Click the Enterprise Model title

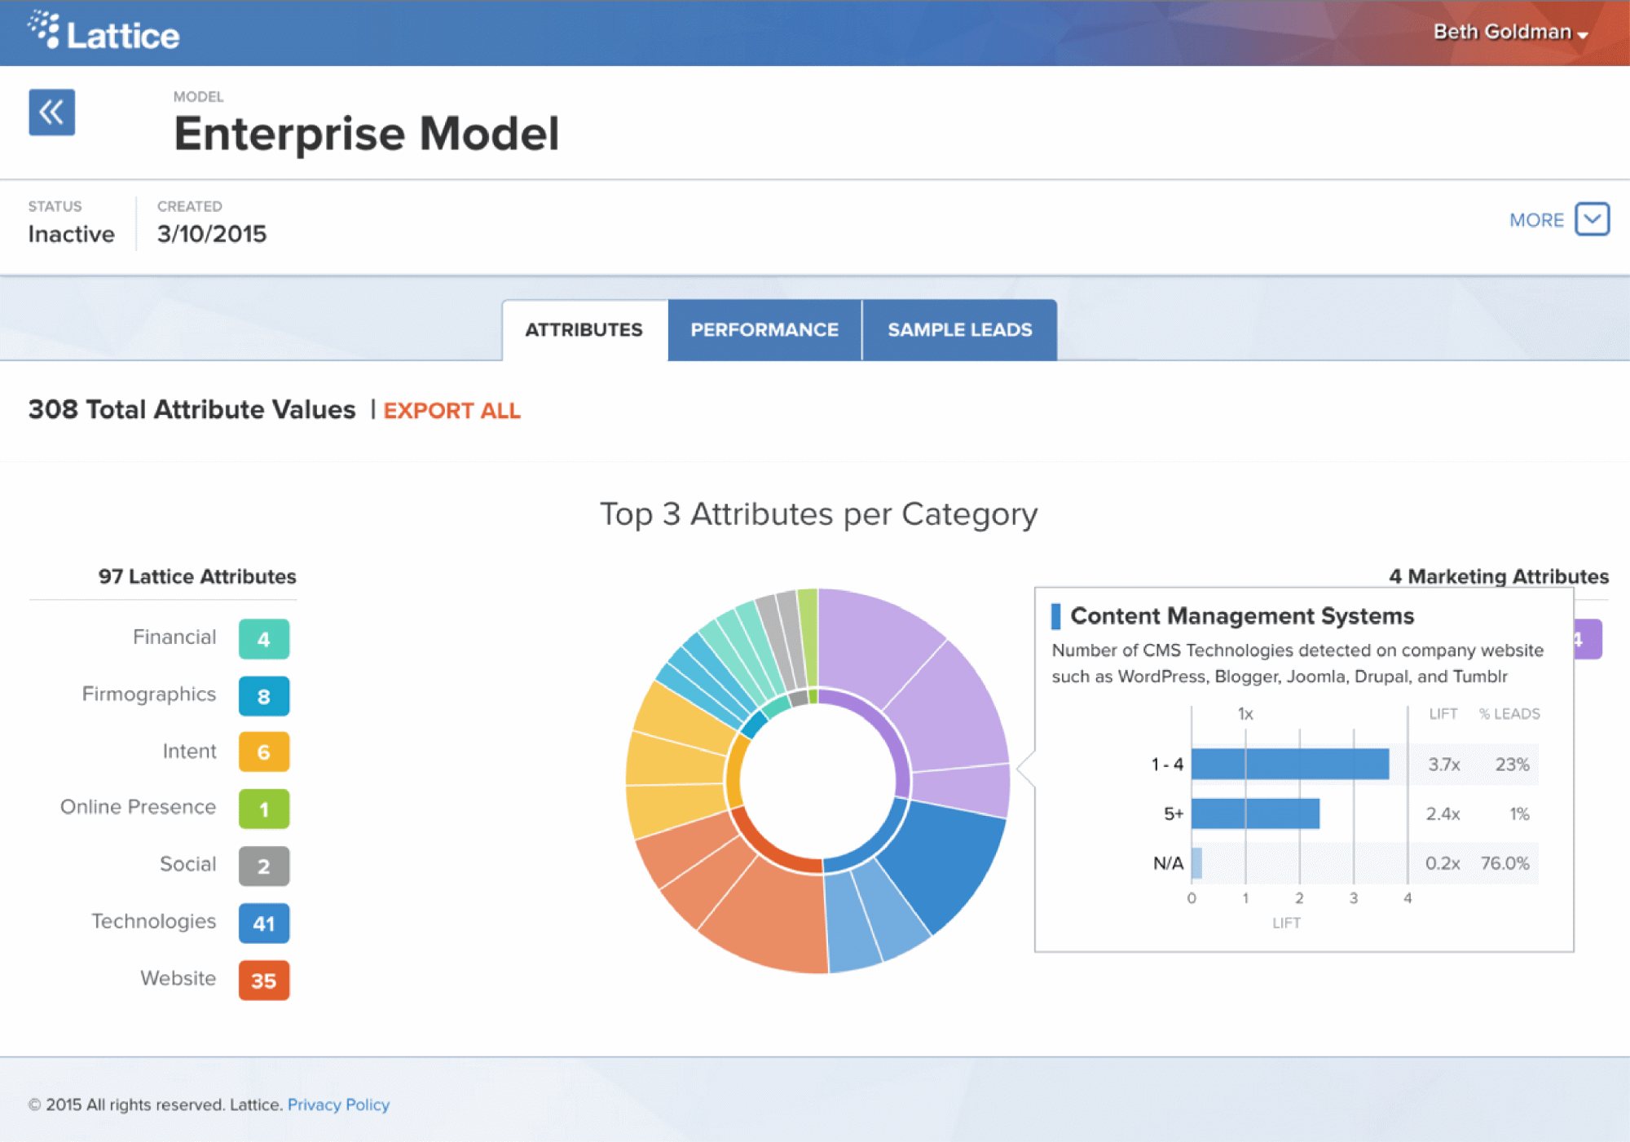[x=366, y=134]
